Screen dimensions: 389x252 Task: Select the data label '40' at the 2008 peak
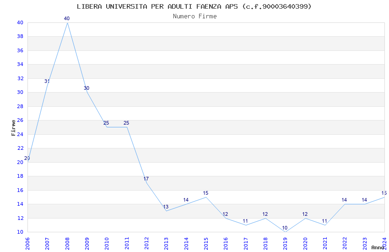[67, 18]
